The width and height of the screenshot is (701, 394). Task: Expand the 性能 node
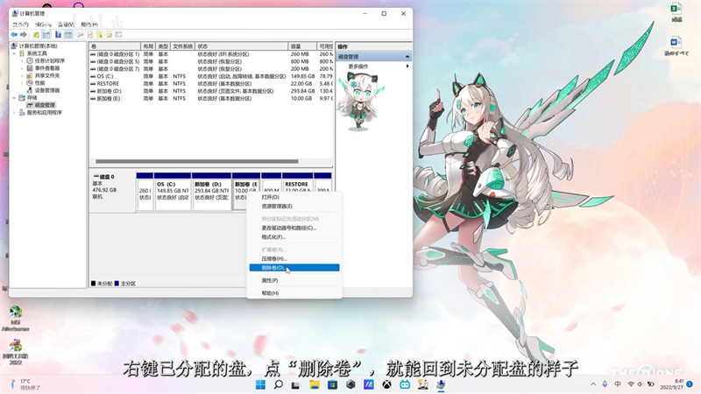22,82
